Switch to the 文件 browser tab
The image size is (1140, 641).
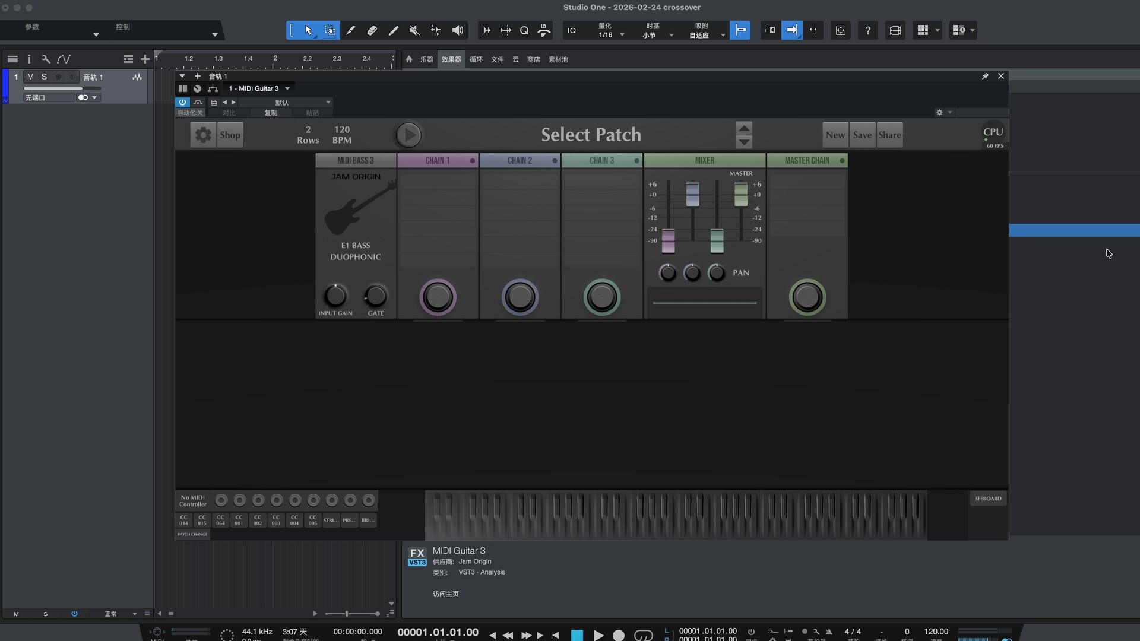(x=497, y=59)
